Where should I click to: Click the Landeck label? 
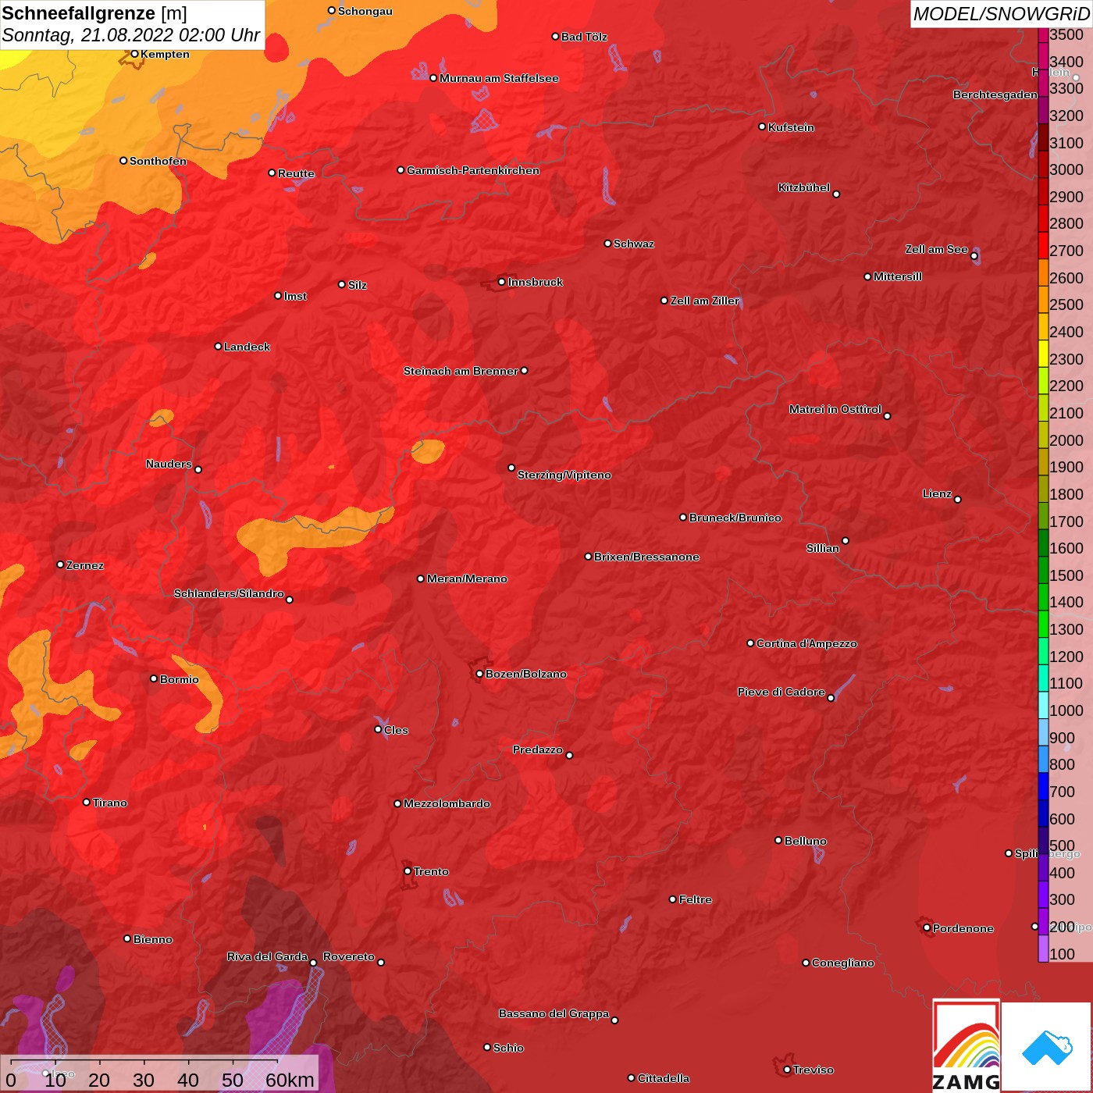click(x=247, y=347)
